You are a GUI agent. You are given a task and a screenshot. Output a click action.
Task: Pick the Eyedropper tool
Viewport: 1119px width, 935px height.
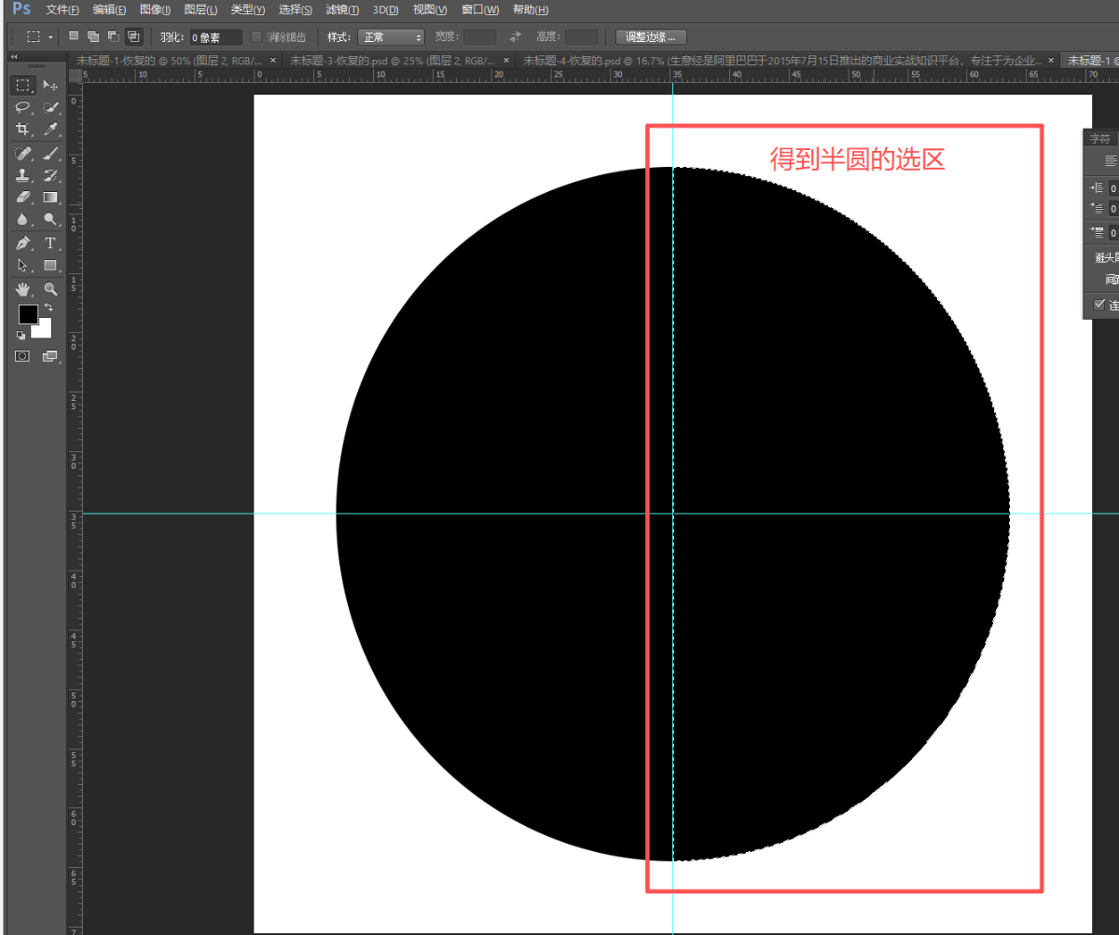click(51, 130)
